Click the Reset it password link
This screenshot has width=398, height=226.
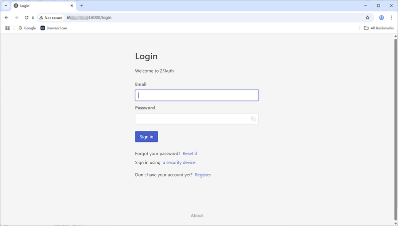[190, 153]
